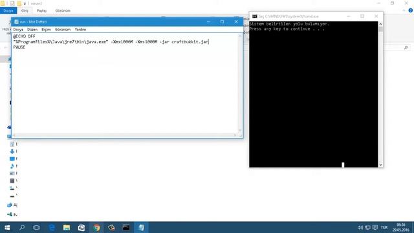Place cursor on the PAUSE line in Notepad
This screenshot has width=414, height=233.
click(x=19, y=47)
